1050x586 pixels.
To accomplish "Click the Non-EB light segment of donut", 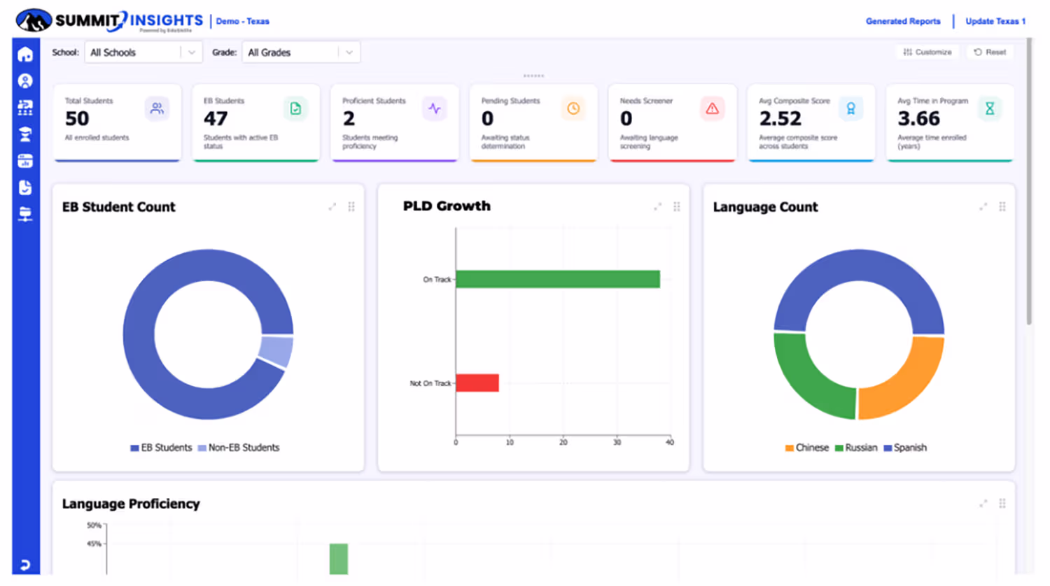I will (x=277, y=352).
